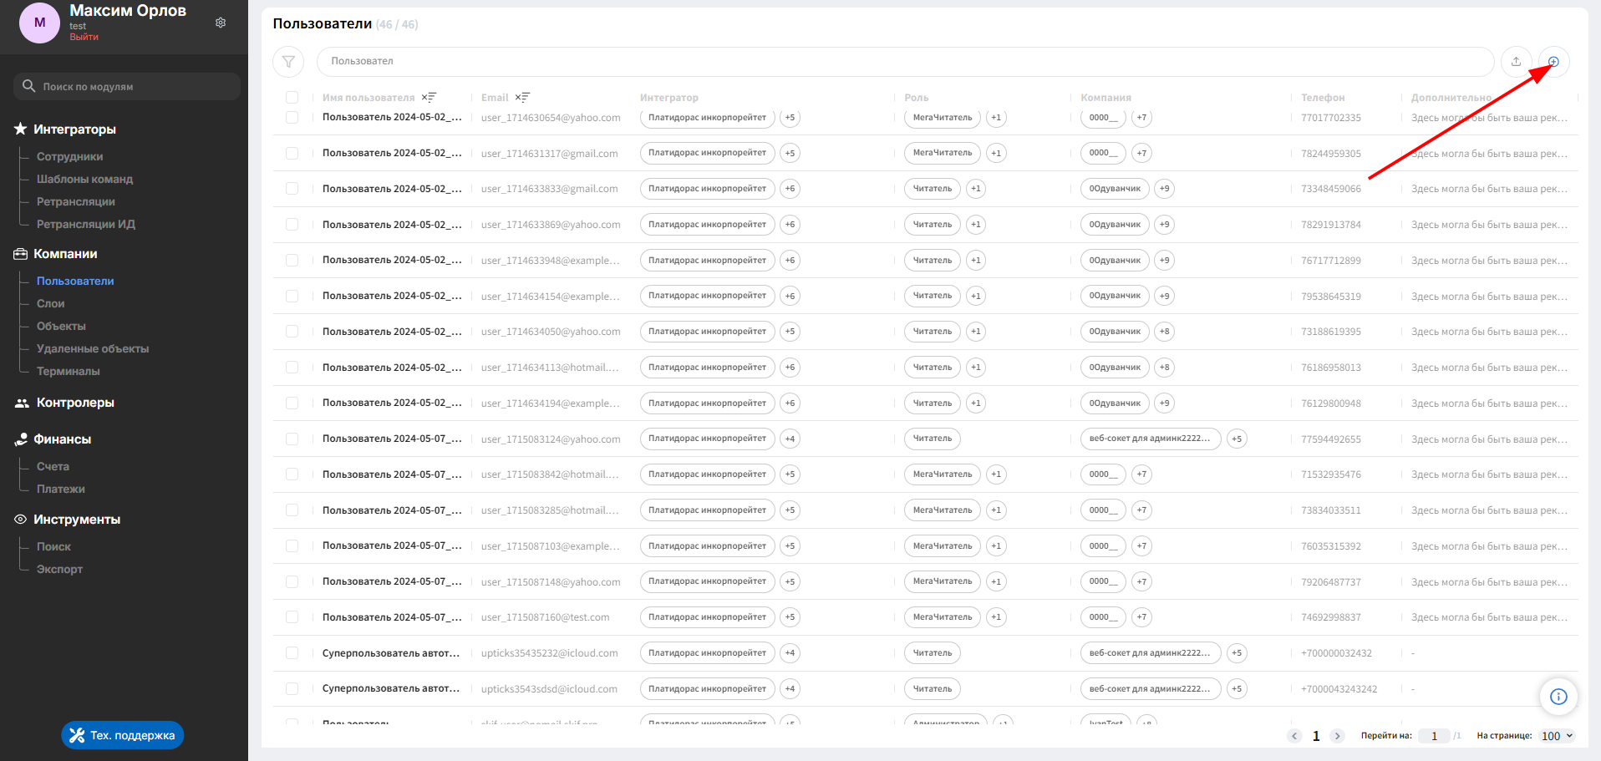Click sort icon next to Имя пользователя
Viewport: 1601px width, 761px height.
click(429, 98)
